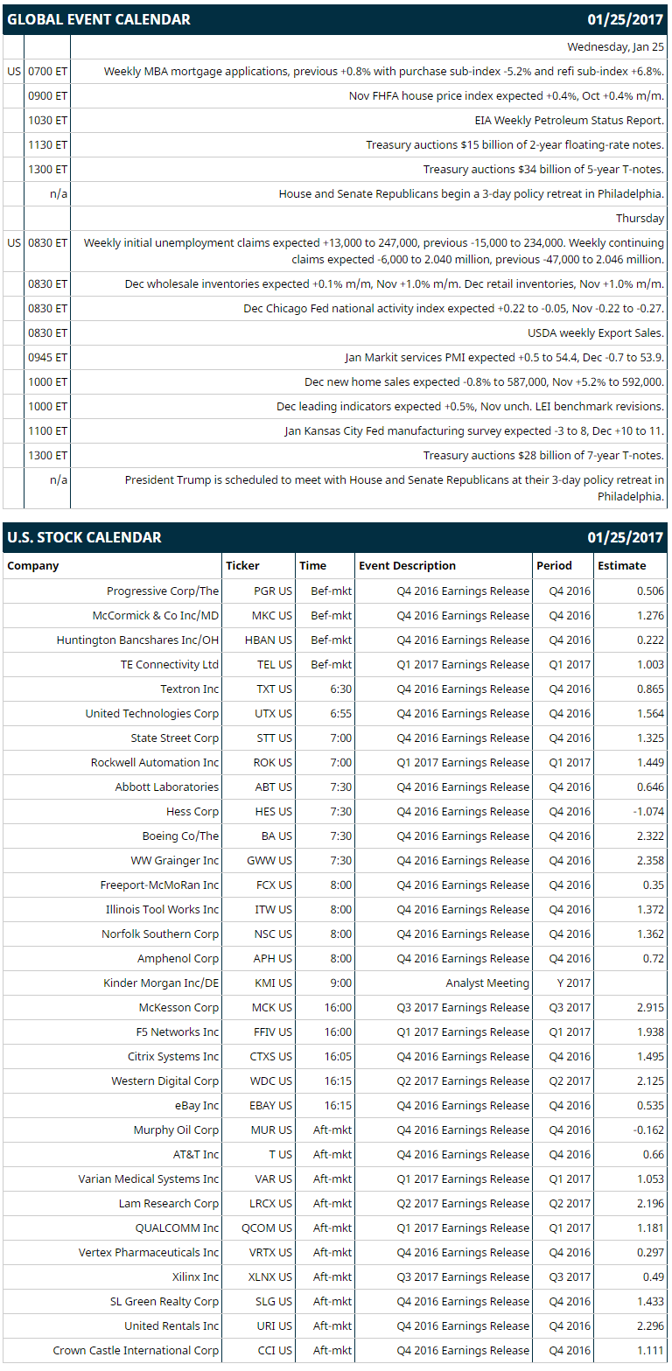Image resolution: width=672 pixels, height=1371 pixels.
Task: Select the Dec new home sales event
Action: pyautogui.click(x=485, y=382)
